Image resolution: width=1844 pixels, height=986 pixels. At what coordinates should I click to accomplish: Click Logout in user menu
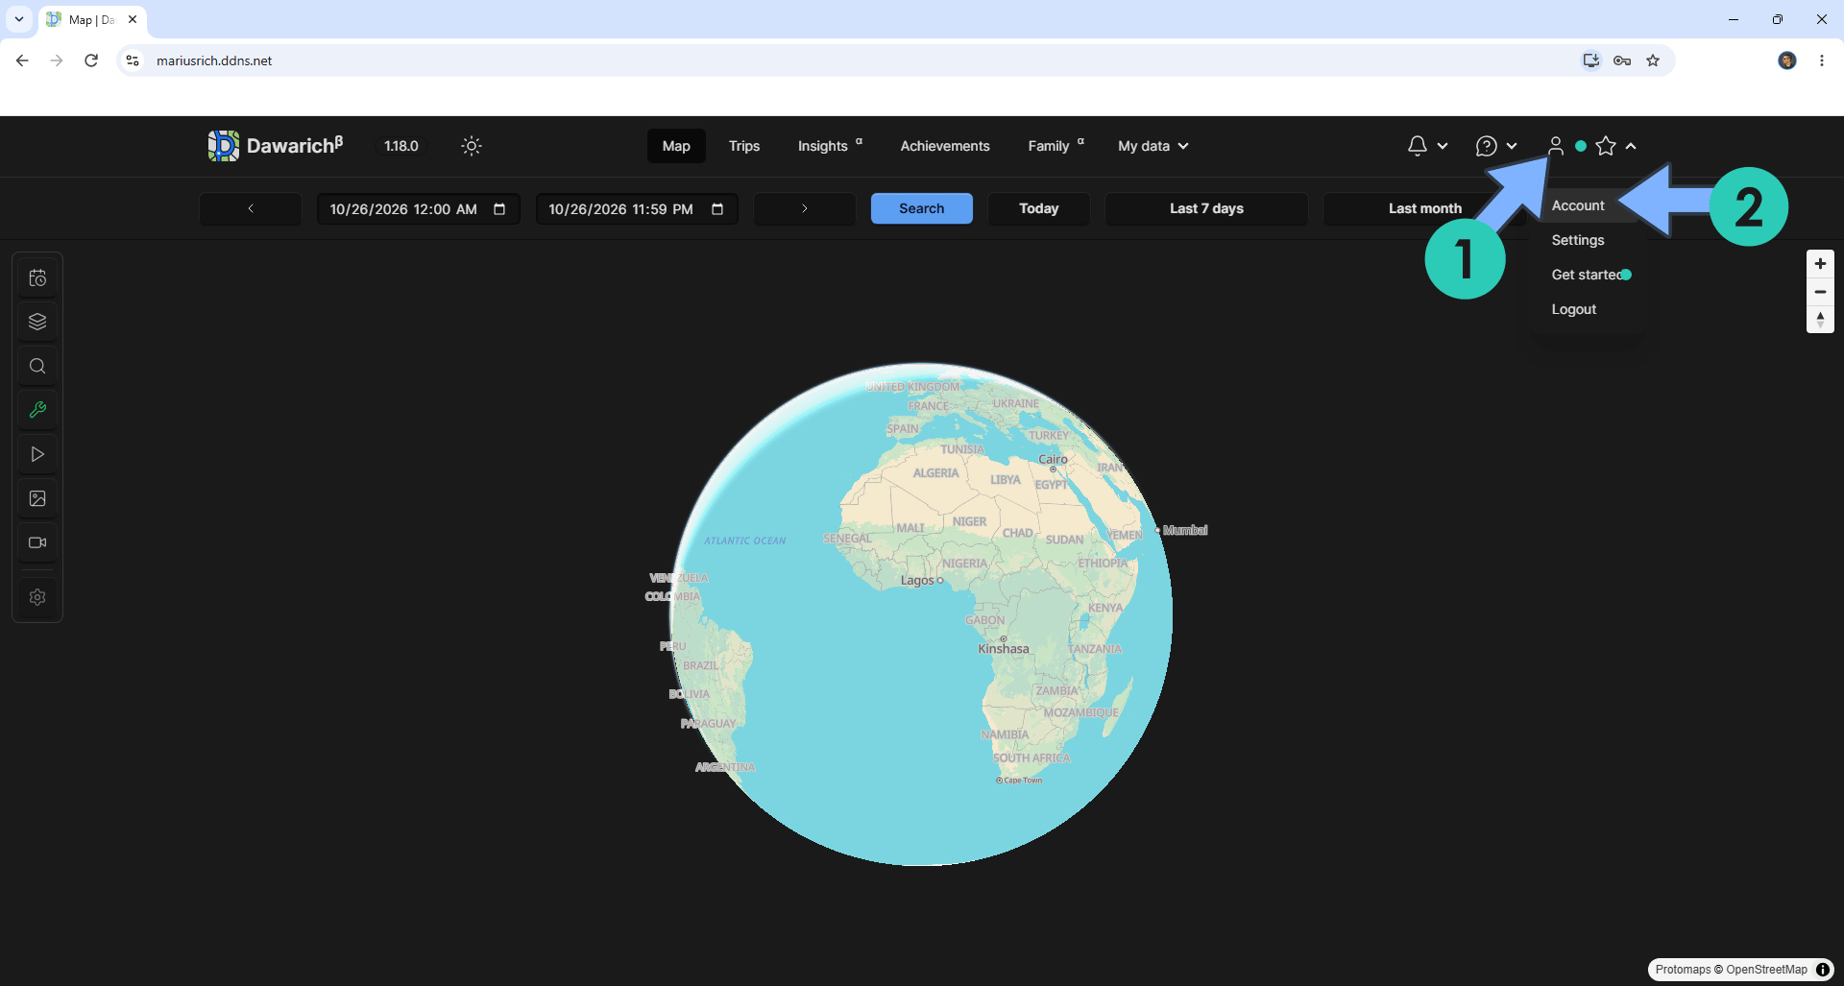coord(1574,309)
